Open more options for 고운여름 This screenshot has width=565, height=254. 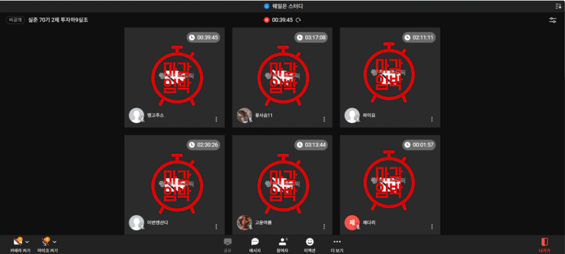click(x=324, y=227)
